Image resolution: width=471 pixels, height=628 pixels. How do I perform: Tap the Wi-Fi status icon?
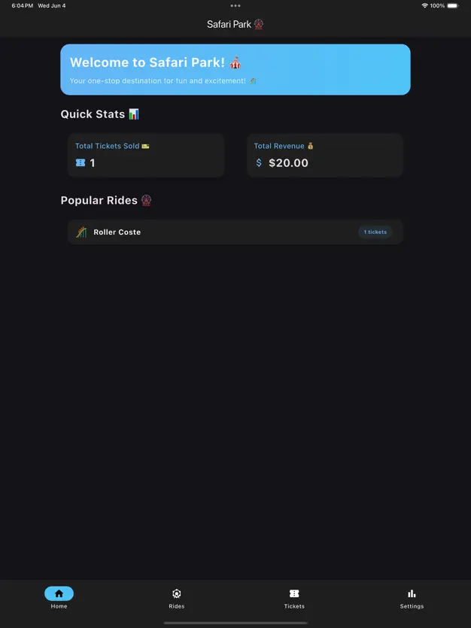pyautogui.click(x=424, y=5)
